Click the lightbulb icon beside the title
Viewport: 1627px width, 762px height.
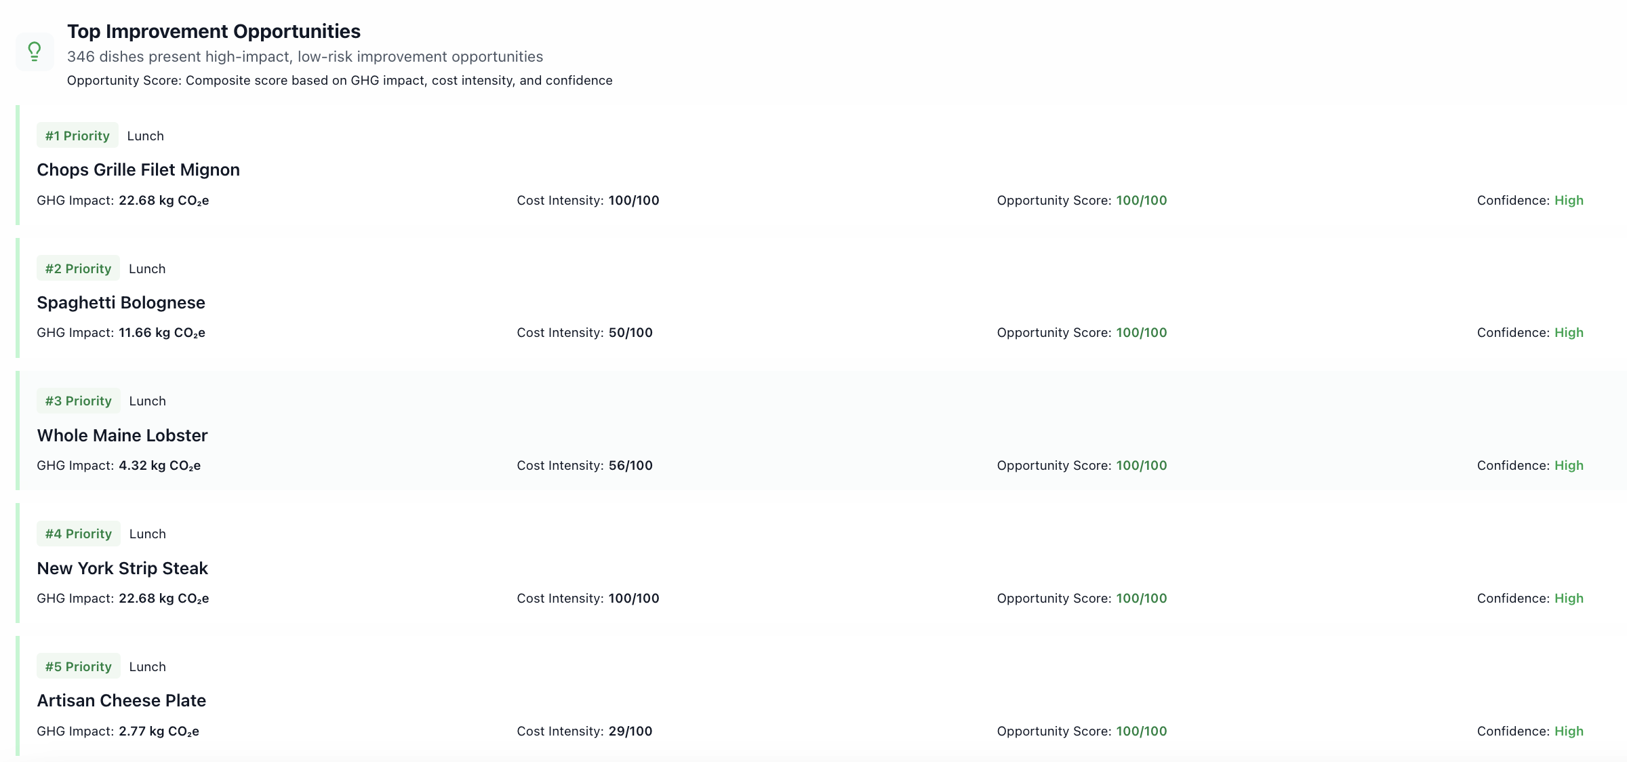[x=35, y=52]
